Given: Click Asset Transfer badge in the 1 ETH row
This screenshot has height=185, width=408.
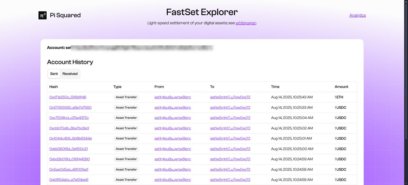Looking at the screenshot, I should tap(126, 97).
